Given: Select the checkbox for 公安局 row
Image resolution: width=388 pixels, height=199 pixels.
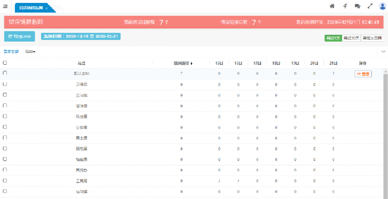Looking at the screenshot, I should pos(5,127).
